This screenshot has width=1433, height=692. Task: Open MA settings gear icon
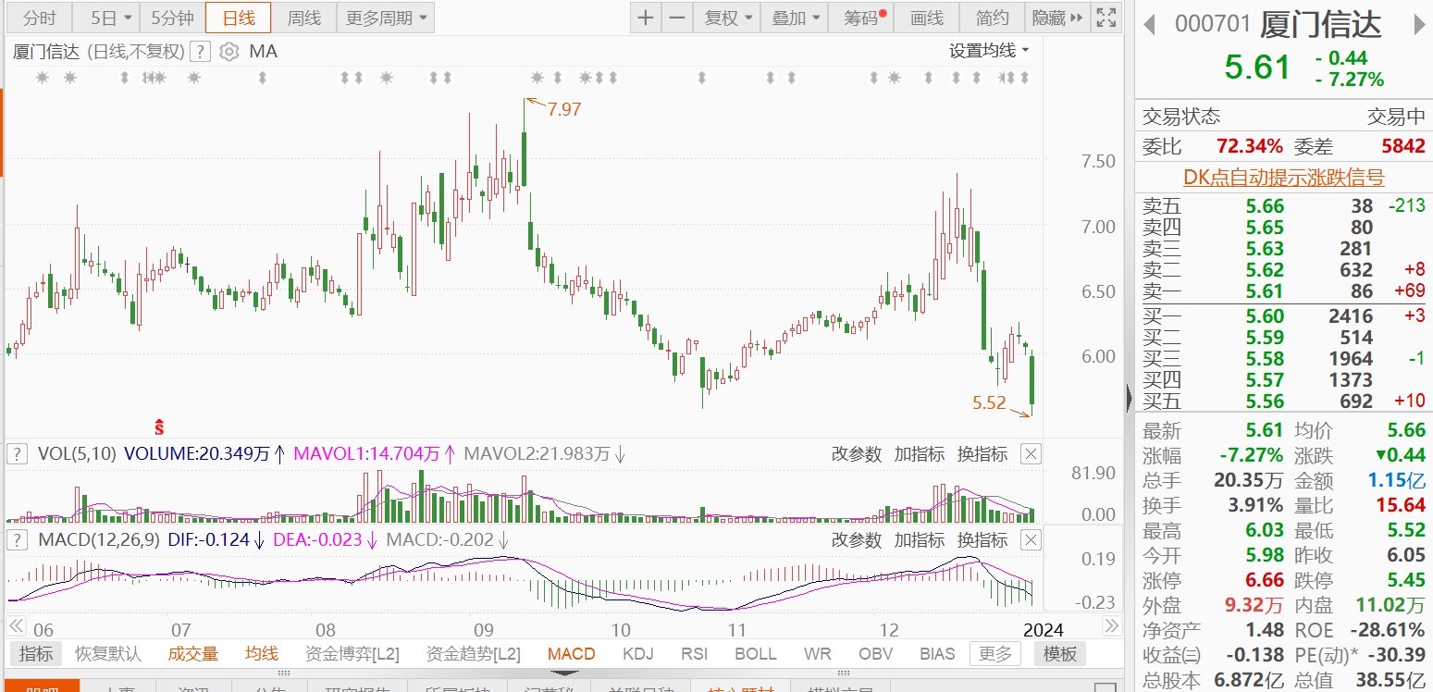click(x=229, y=52)
